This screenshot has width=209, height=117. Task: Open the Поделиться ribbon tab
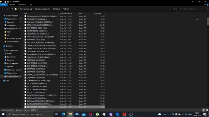pyautogui.click(x=22, y=5)
